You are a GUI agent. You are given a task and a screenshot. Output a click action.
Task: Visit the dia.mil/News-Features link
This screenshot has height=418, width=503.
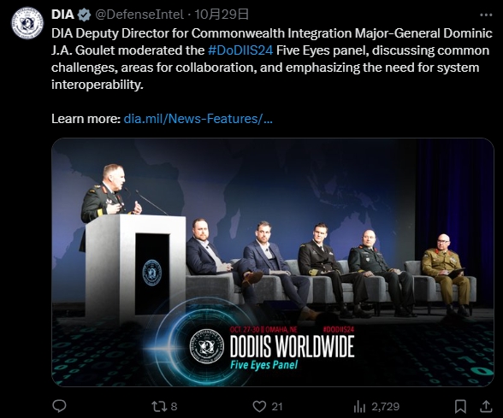point(198,119)
